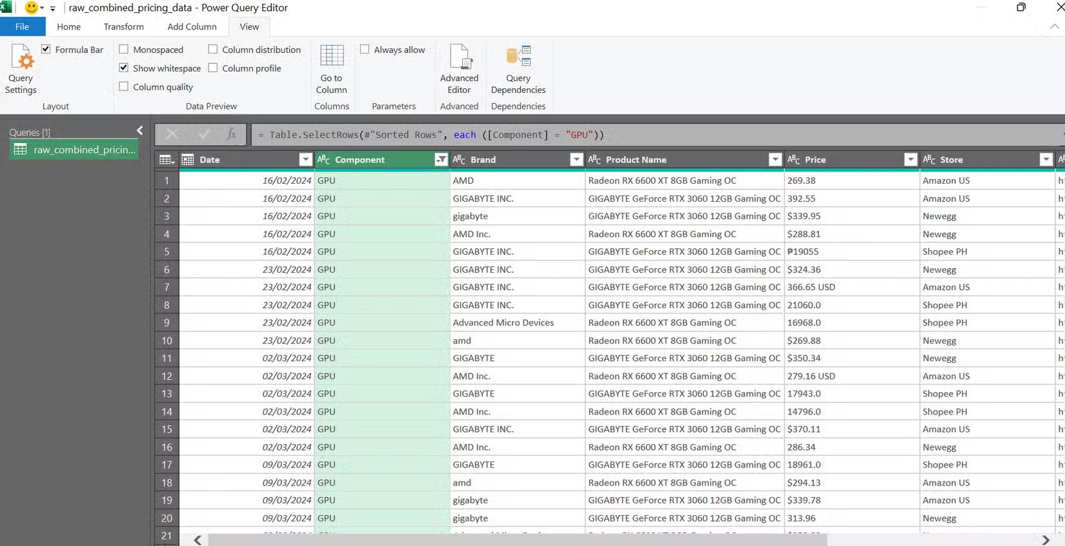Enable Monospaced font checkbox
The width and height of the screenshot is (1065, 546).
tap(124, 49)
